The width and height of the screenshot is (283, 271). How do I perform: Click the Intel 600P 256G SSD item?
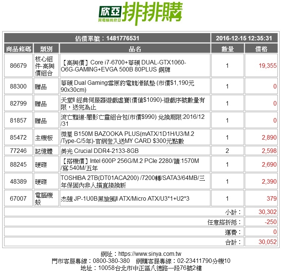point(135,164)
